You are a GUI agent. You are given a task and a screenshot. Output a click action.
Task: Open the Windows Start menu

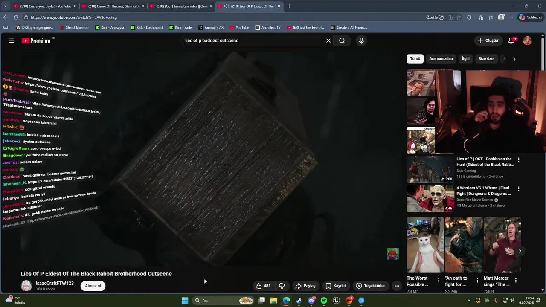tap(185, 301)
